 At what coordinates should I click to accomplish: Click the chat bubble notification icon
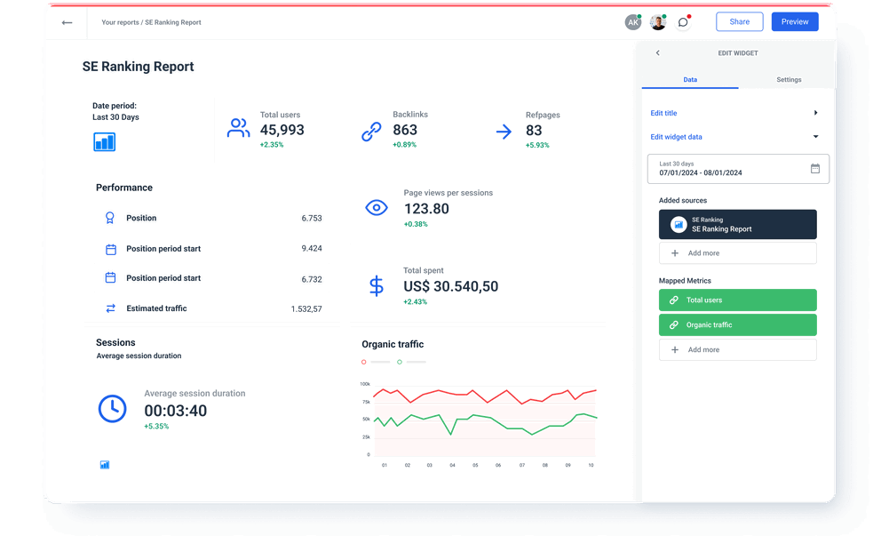[683, 21]
